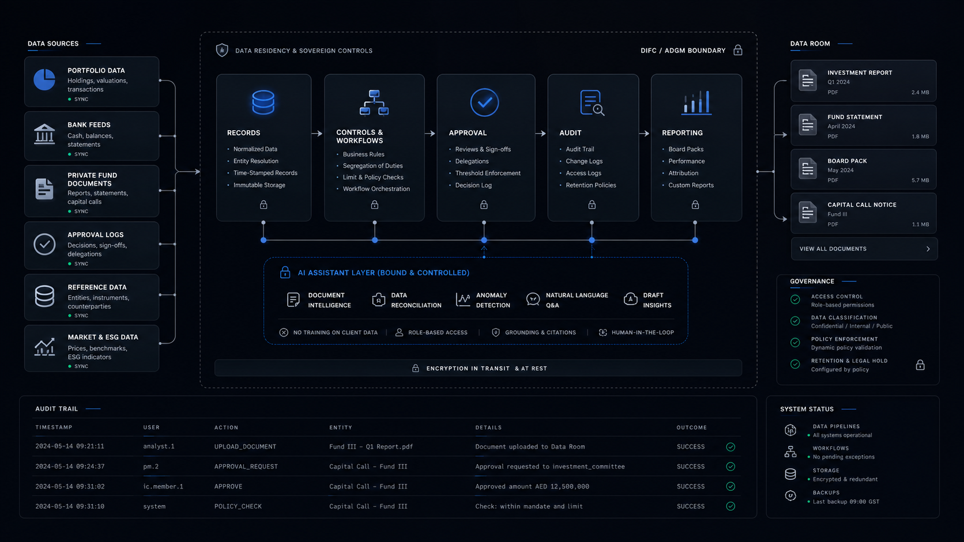Viewport: 964px width, 542px height.
Task: Click the Audit document search icon
Action: pos(592,103)
